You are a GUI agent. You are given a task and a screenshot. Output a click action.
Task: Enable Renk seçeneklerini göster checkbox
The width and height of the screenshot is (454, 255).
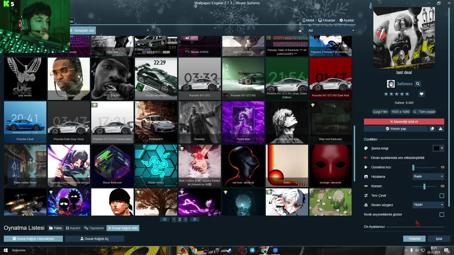tap(442, 215)
